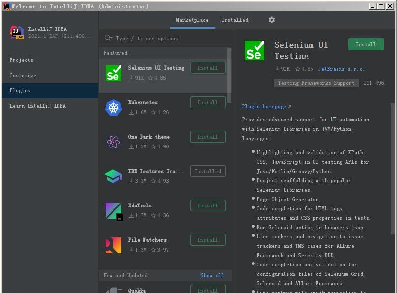Click the 2021.1 EAP version text
The image size is (397, 293).
pyautogui.click(x=60, y=36)
